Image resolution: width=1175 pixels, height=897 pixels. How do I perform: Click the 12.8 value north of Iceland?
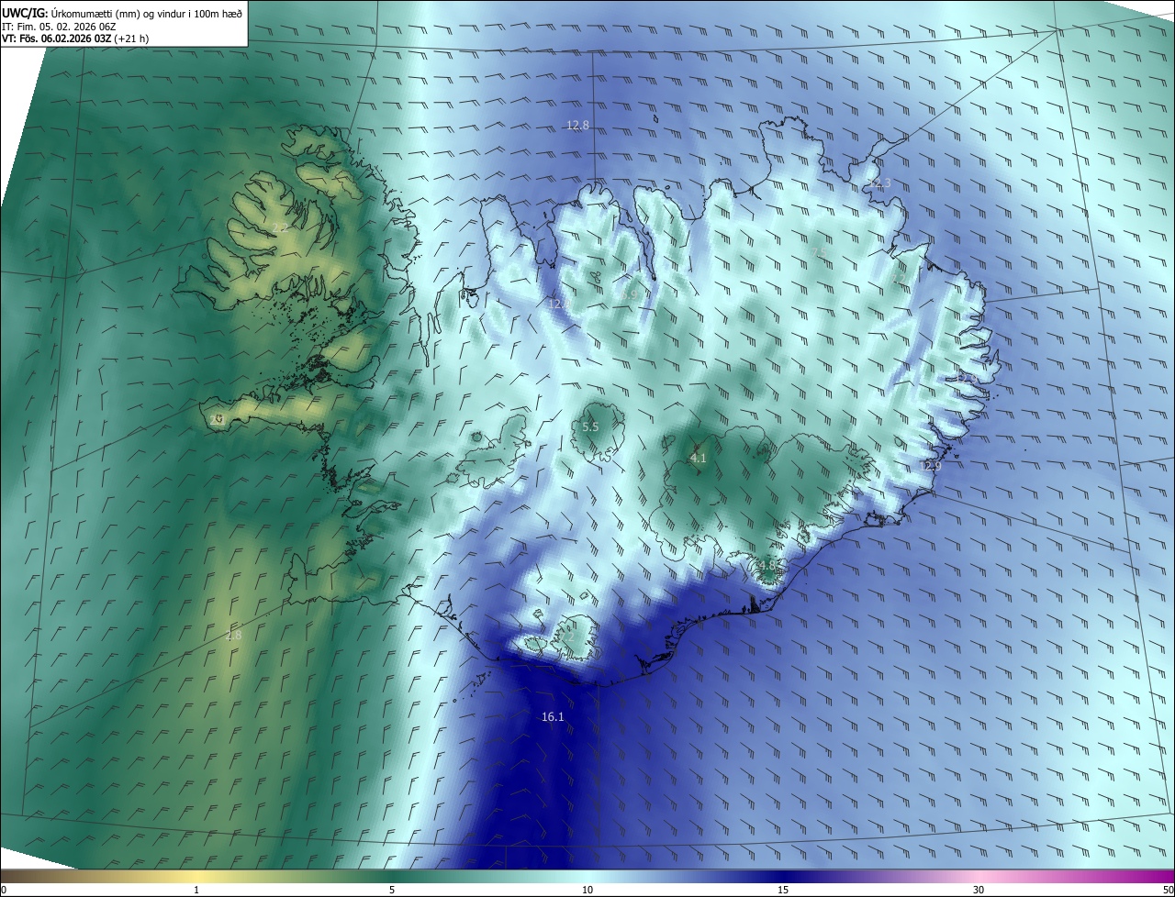(577, 126)
